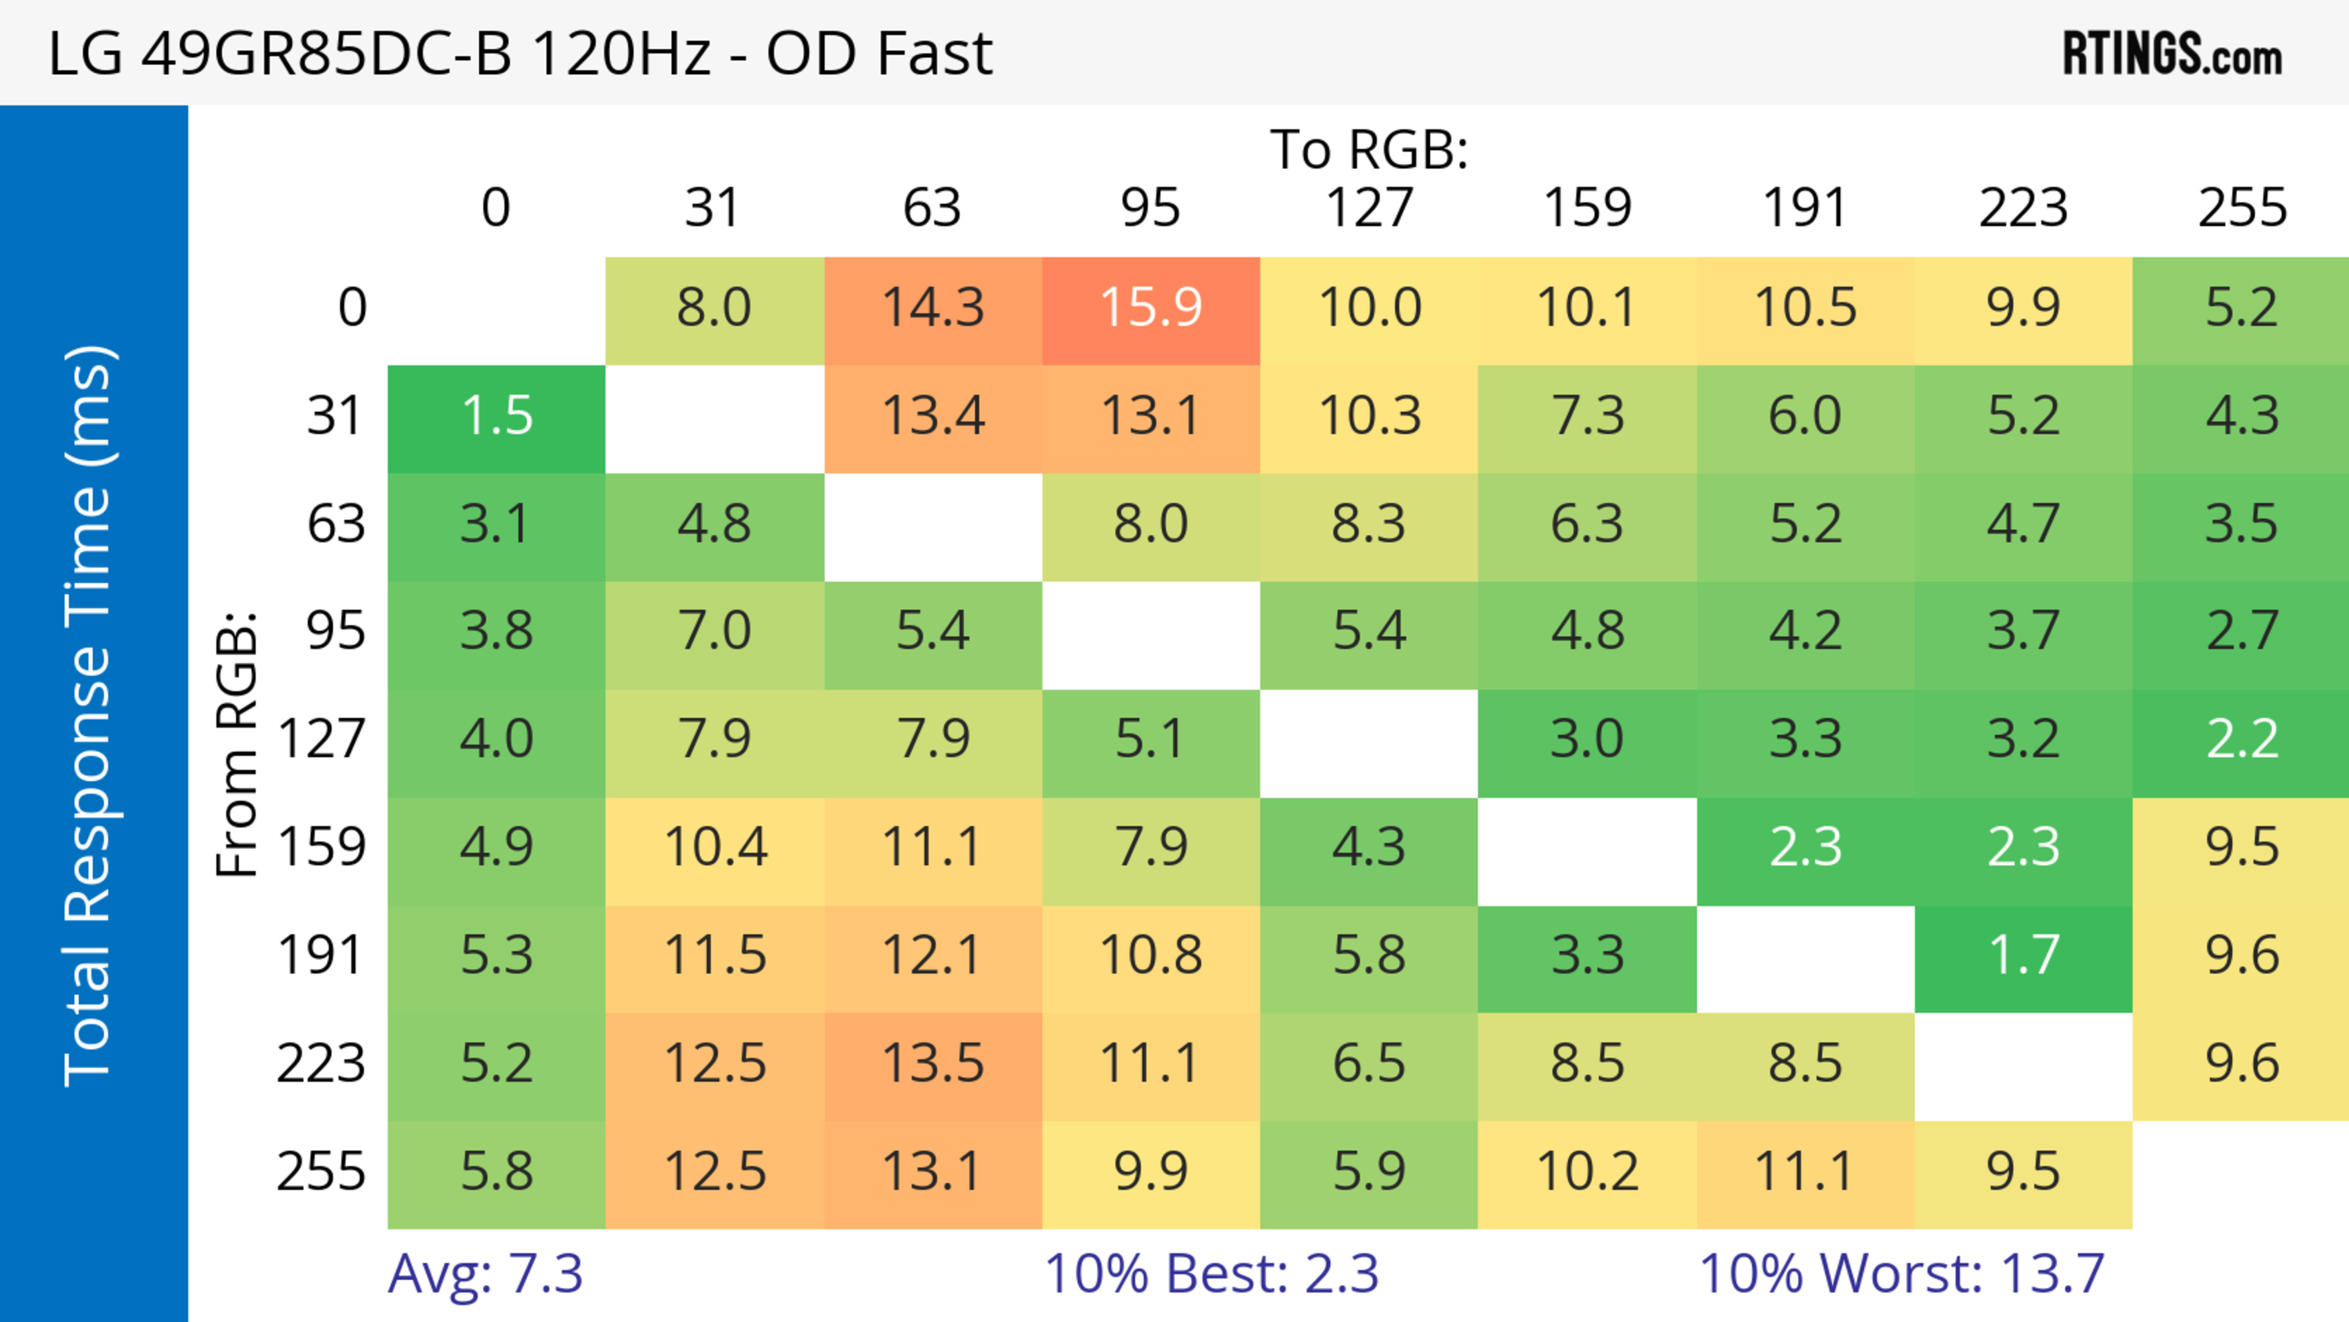Click the chart title LG 49GR85DC-B 120Hz
This screenshot has width=2349, height=1322.
[x=520, y=53]
